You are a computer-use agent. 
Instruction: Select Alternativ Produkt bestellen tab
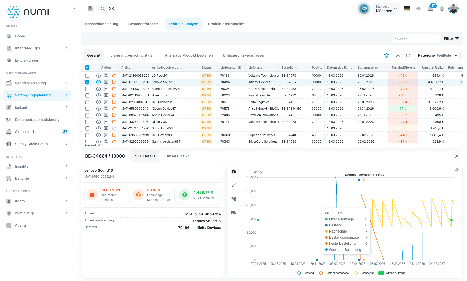pos(189,55)
